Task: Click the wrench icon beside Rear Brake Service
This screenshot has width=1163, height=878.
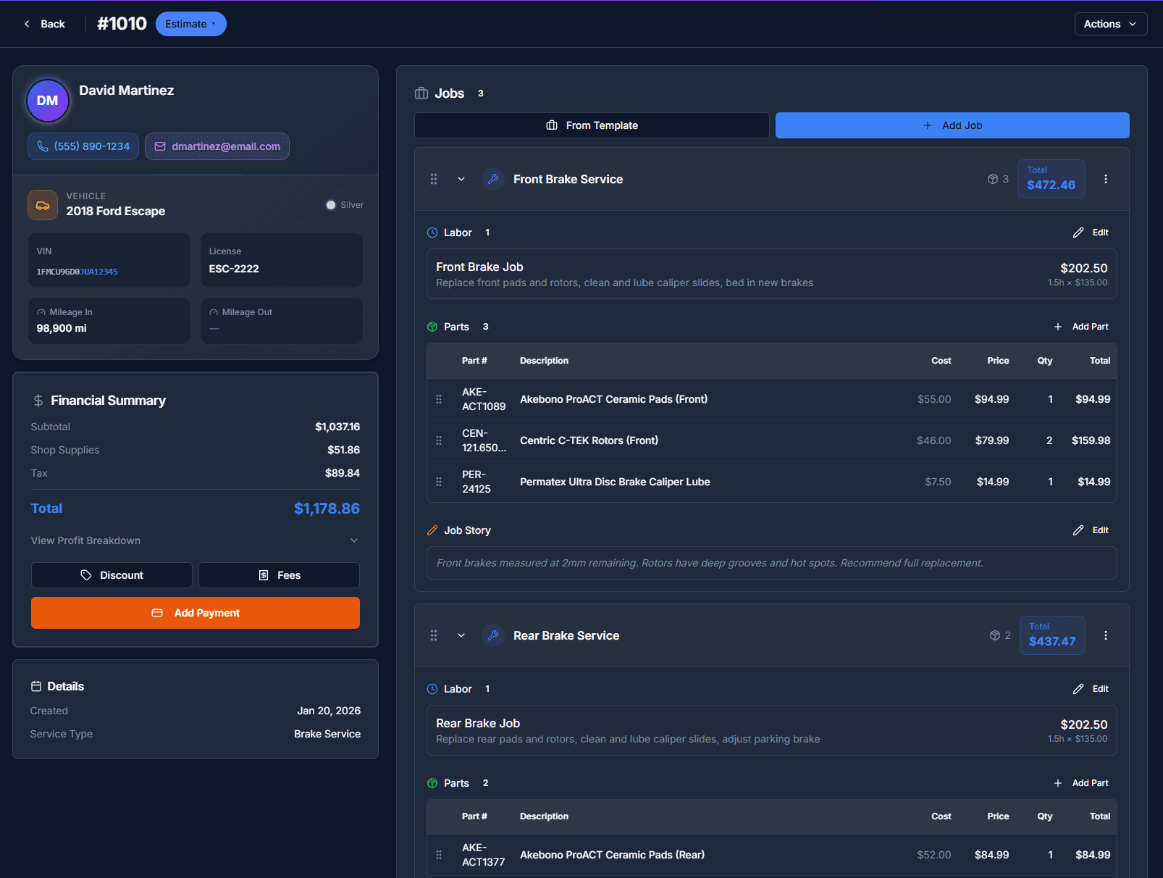Action: click(x=493, y=635)
